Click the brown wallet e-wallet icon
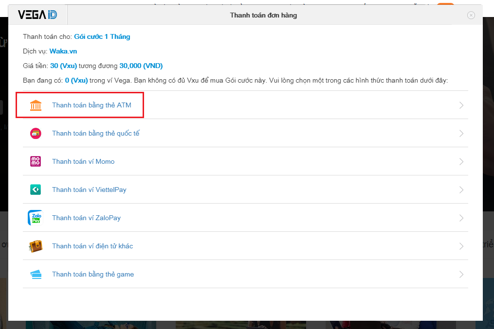The image size is (494, 329). coord(36,246)
